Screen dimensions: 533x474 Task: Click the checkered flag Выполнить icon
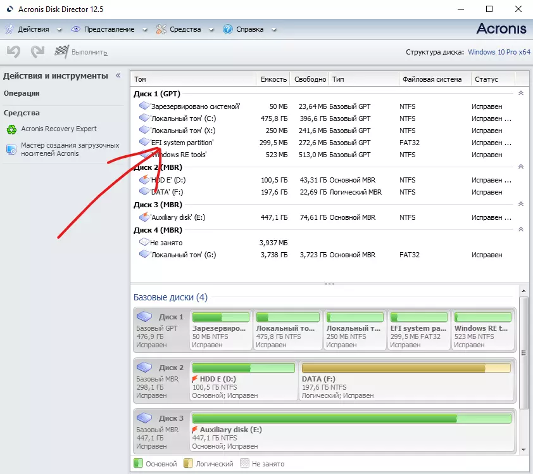click(x=62, y=52)
